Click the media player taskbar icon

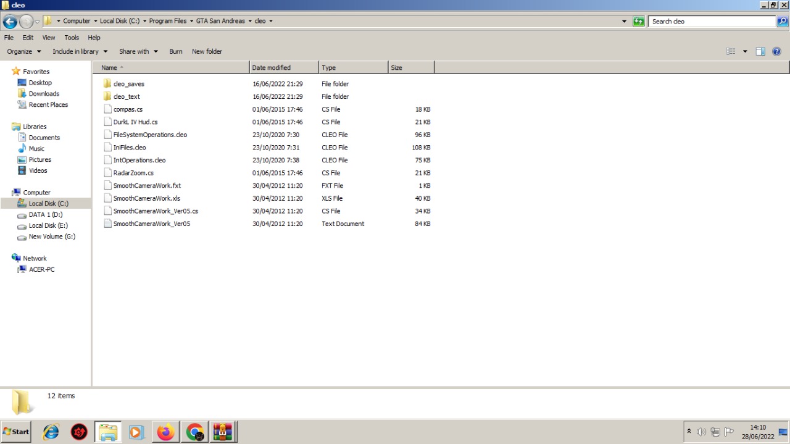[136, 432]
